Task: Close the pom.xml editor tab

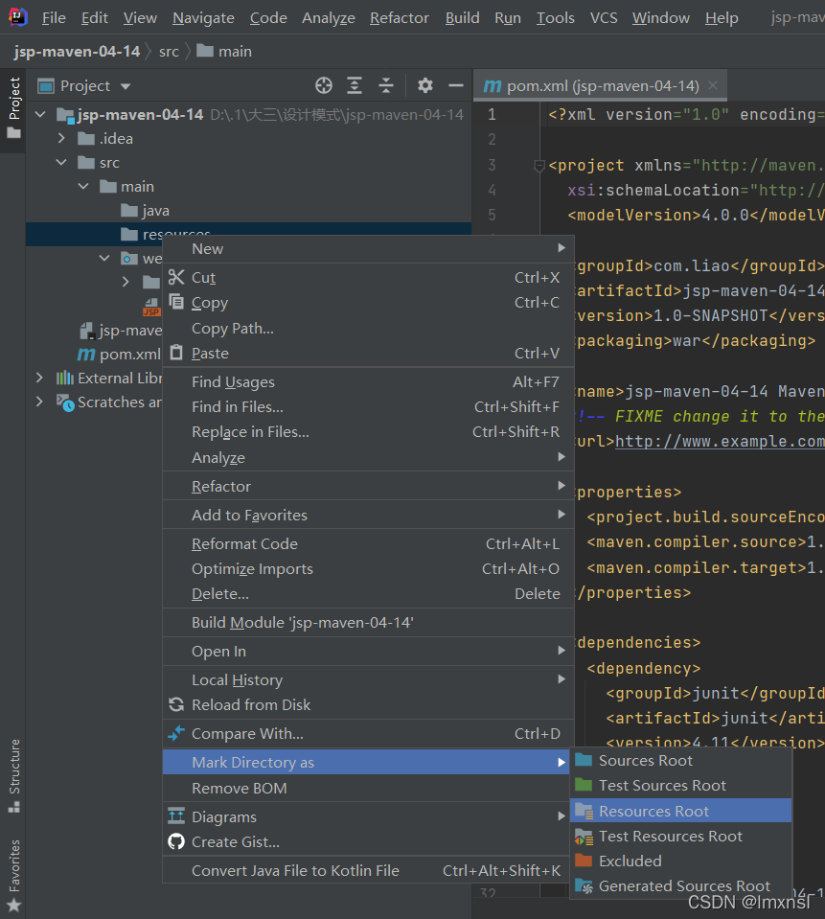Action: pos(713,85)
